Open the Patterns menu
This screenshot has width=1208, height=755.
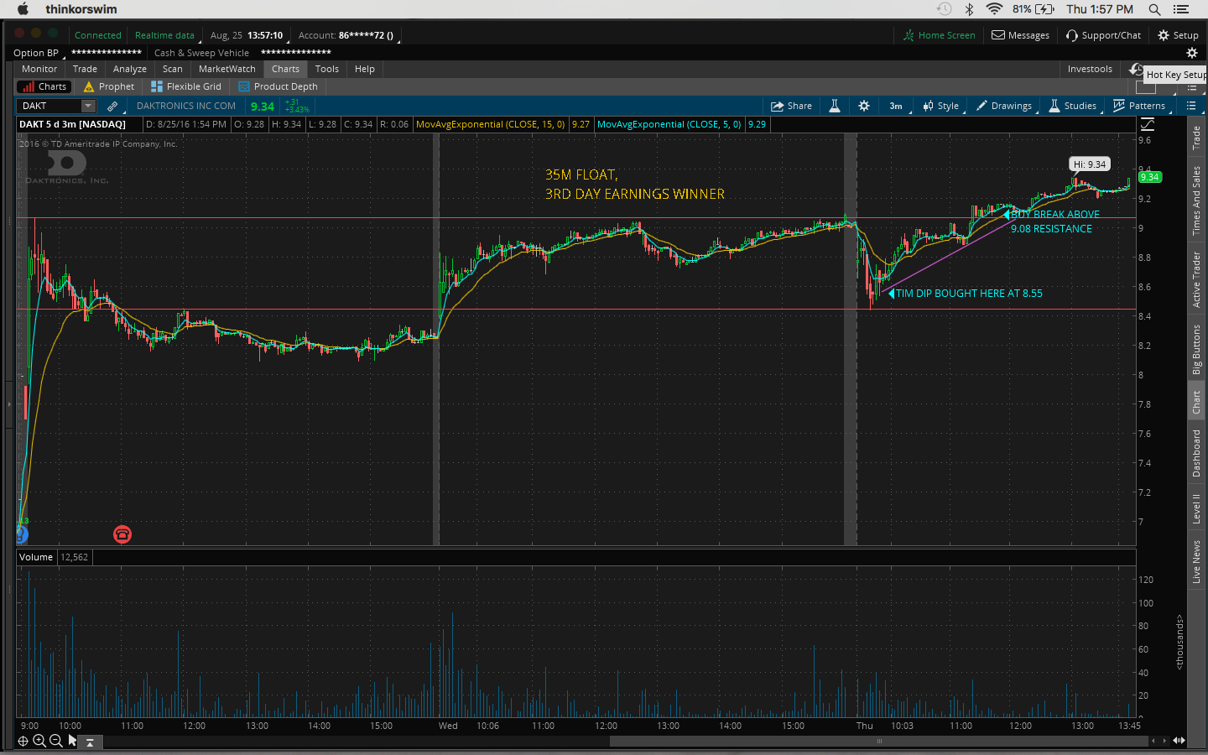pos(1139,106)
